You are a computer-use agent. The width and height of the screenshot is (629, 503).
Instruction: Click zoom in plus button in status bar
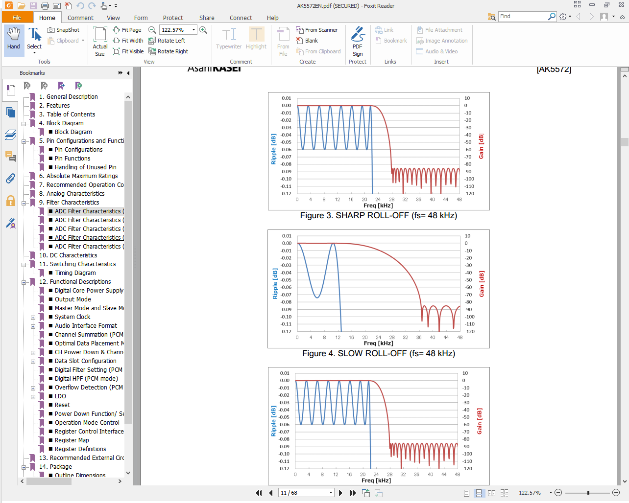coord(616,493)
